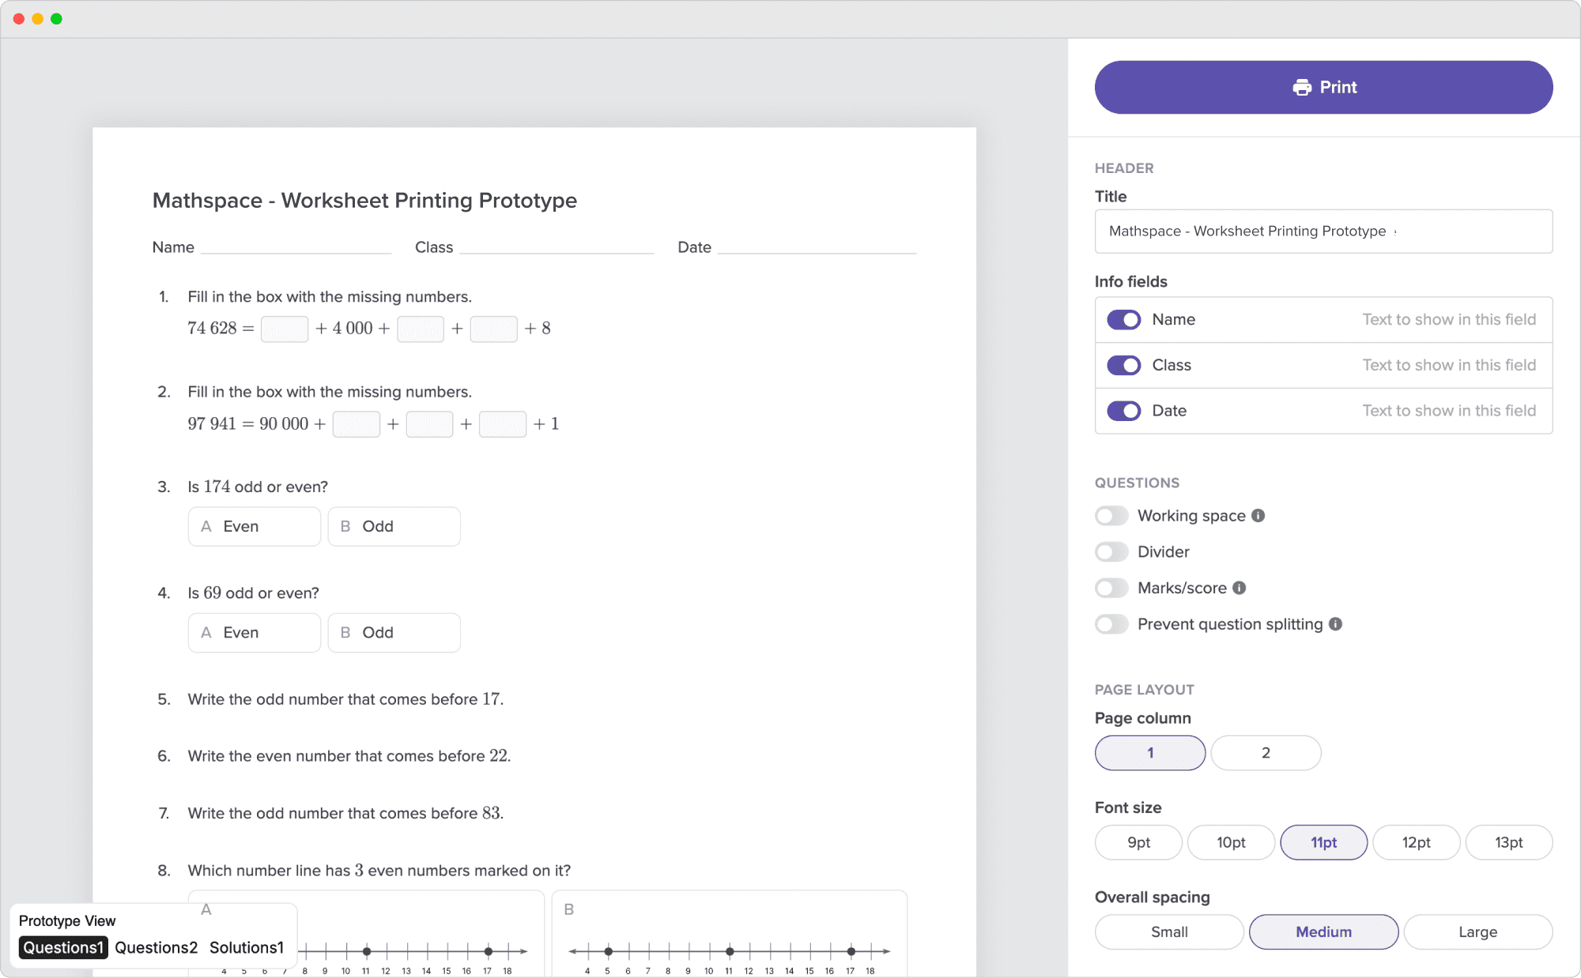Enable the Working space option

coord(1111,515)
